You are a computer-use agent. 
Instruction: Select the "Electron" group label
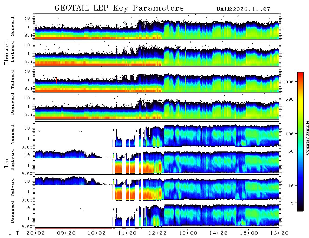click(6, 52)
